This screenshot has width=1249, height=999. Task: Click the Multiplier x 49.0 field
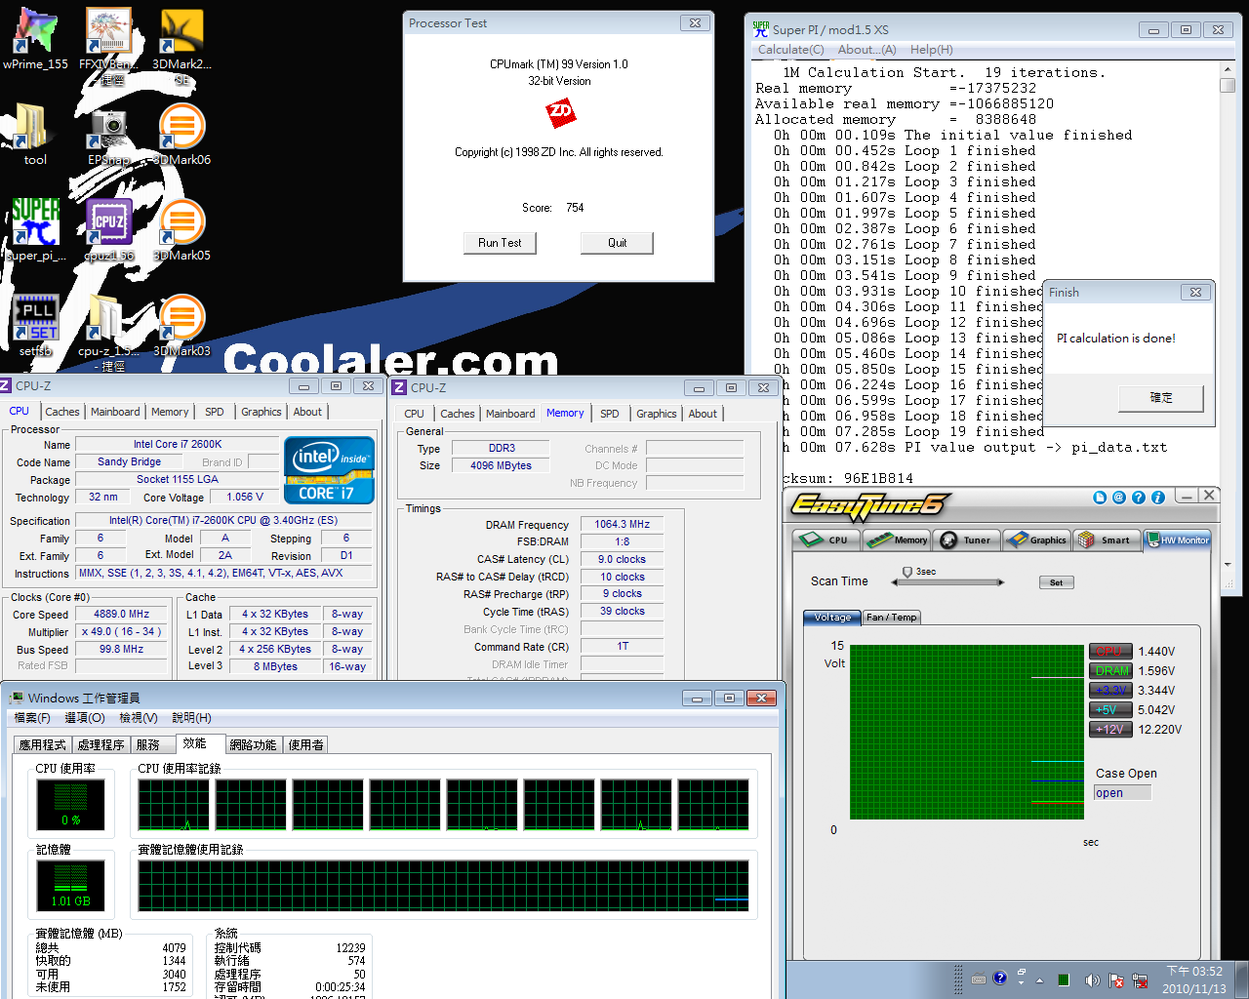coord(121,632)
